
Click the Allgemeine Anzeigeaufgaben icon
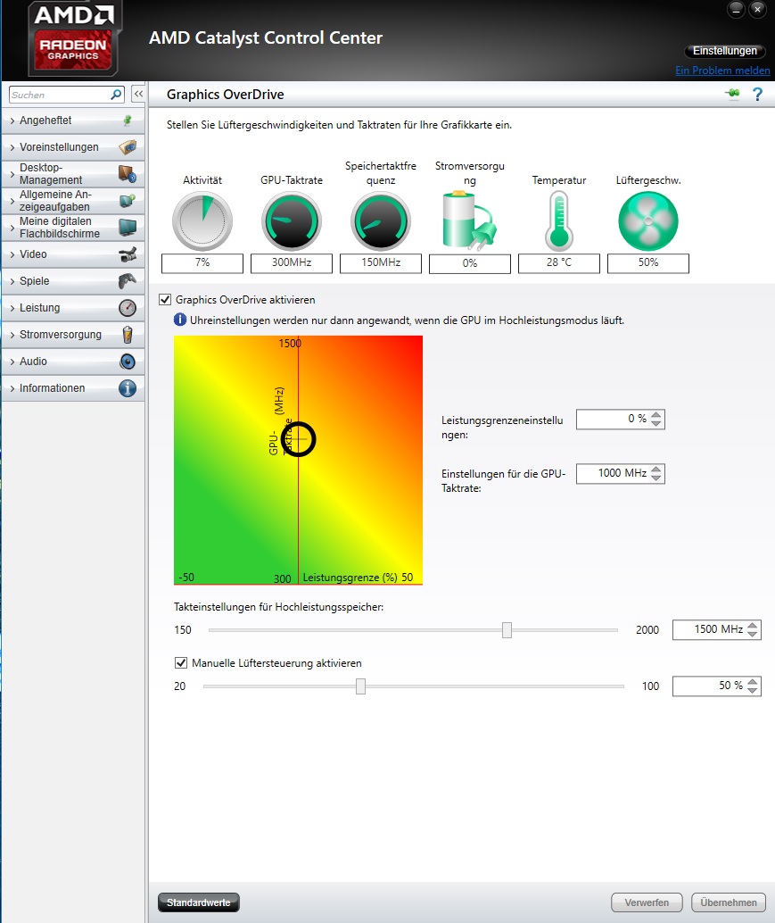point(128,201)
